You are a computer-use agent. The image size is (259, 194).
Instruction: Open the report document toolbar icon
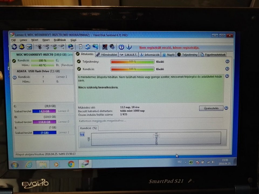click(x=80, y=47)
